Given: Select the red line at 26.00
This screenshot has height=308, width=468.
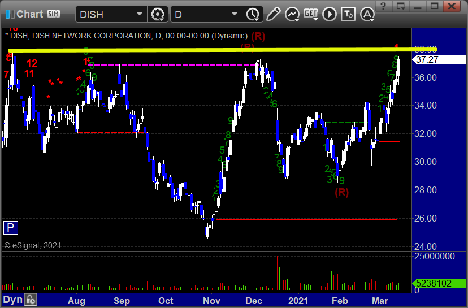Looking at the screenshot, I should click(307, 220).
